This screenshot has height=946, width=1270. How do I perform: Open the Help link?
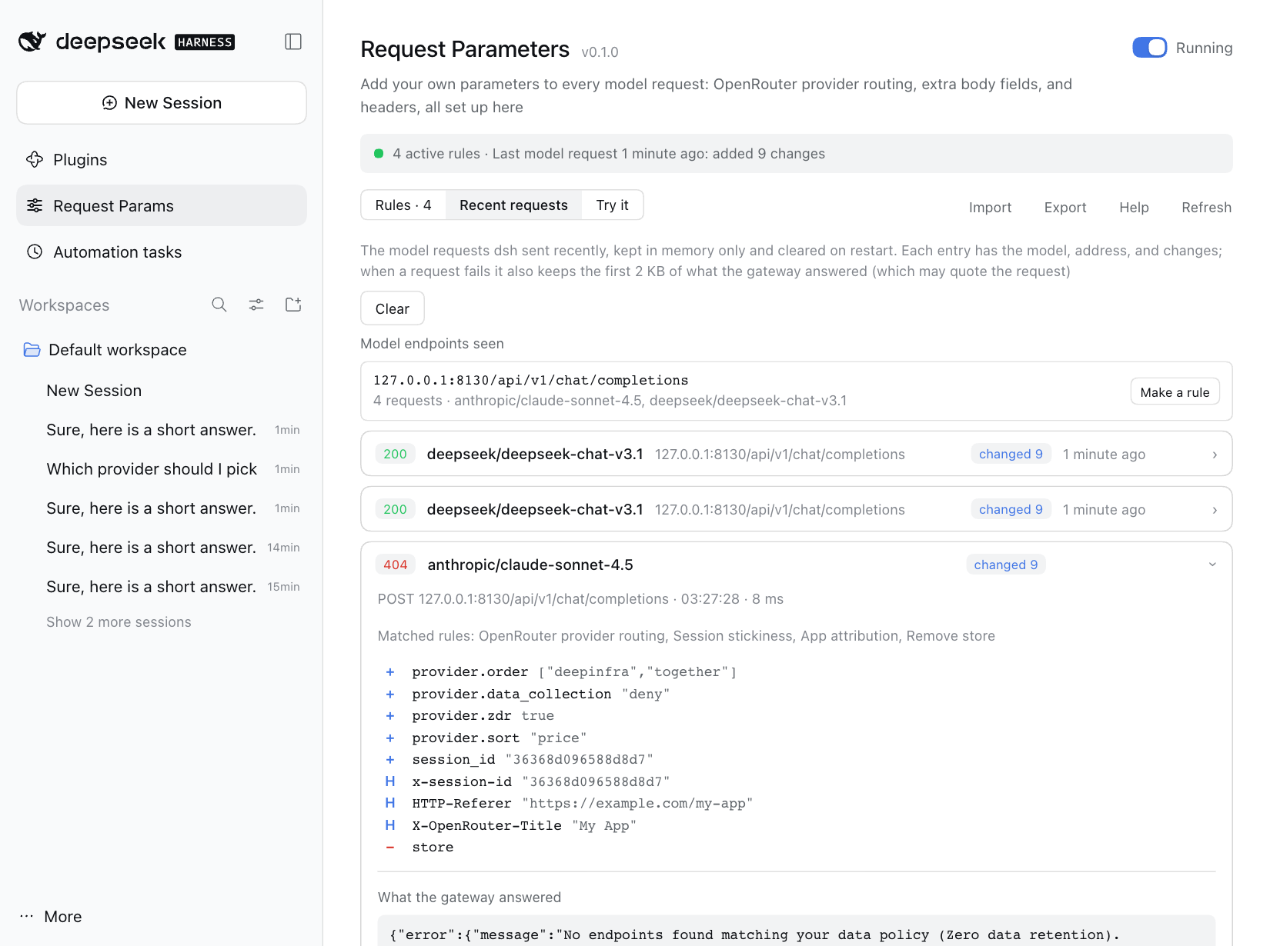[1134, 207]
